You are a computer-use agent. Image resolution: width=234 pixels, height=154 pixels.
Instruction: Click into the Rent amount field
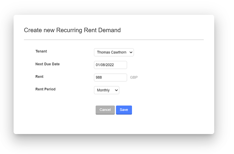pyautogui.click(x=110, y=78)
